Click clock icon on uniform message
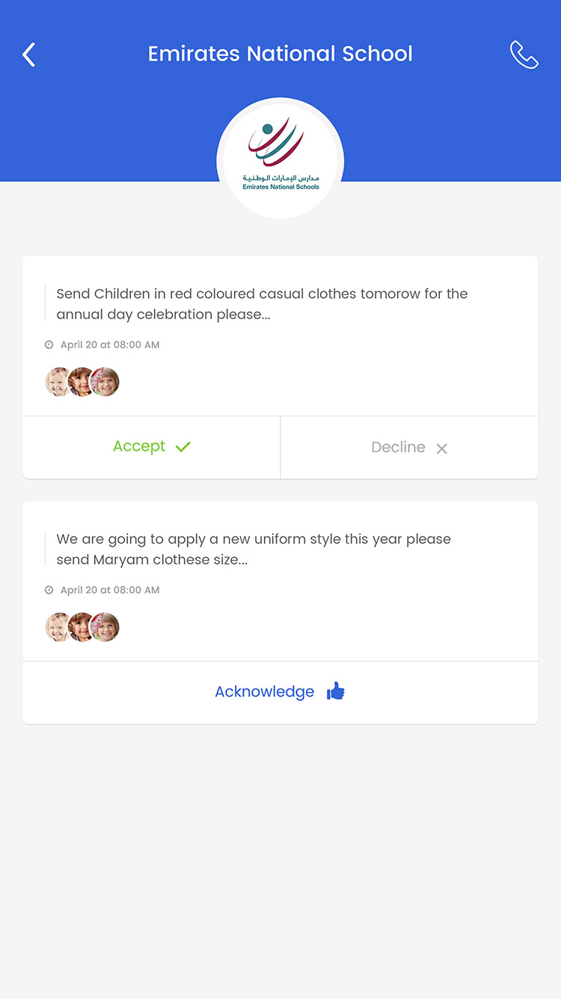 [x=49, y=590]
